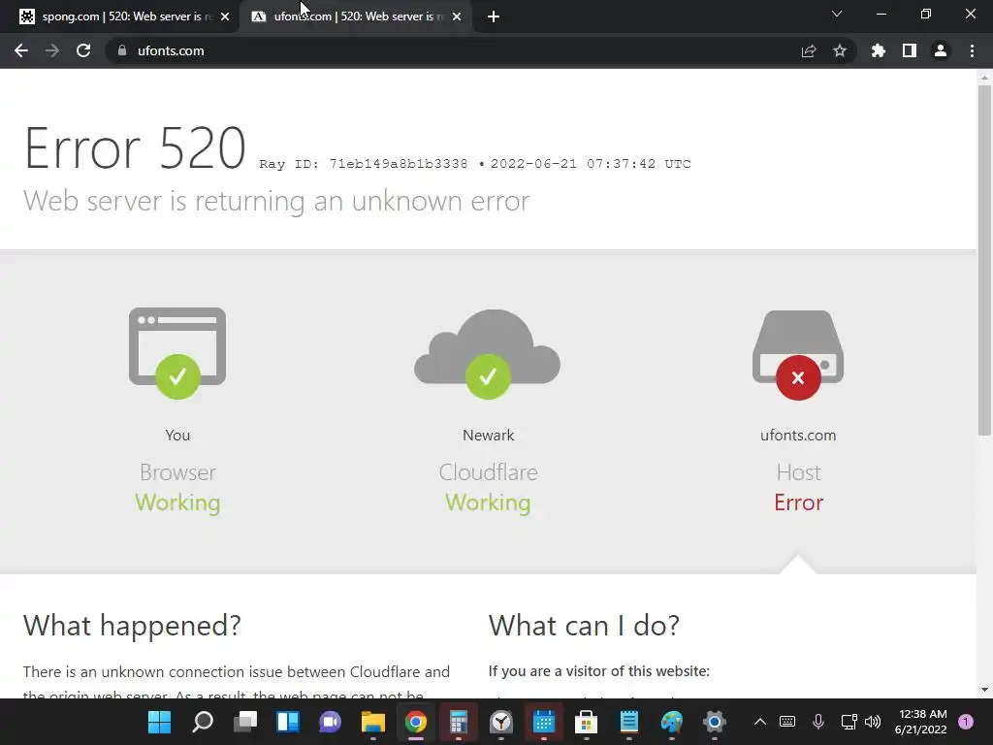
Task: Launch the Chat app from the taskbar
Action: [x=330, y=722]
